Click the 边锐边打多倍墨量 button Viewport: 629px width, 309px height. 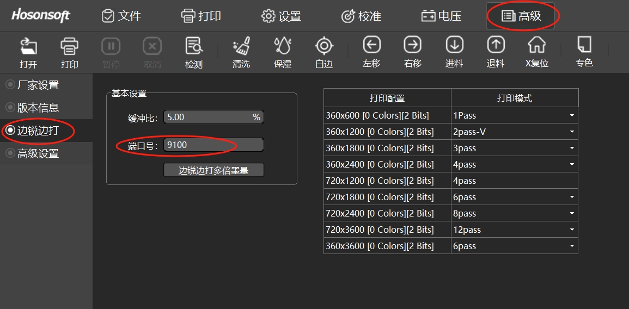pyautogui.click(x=213, y=170)
